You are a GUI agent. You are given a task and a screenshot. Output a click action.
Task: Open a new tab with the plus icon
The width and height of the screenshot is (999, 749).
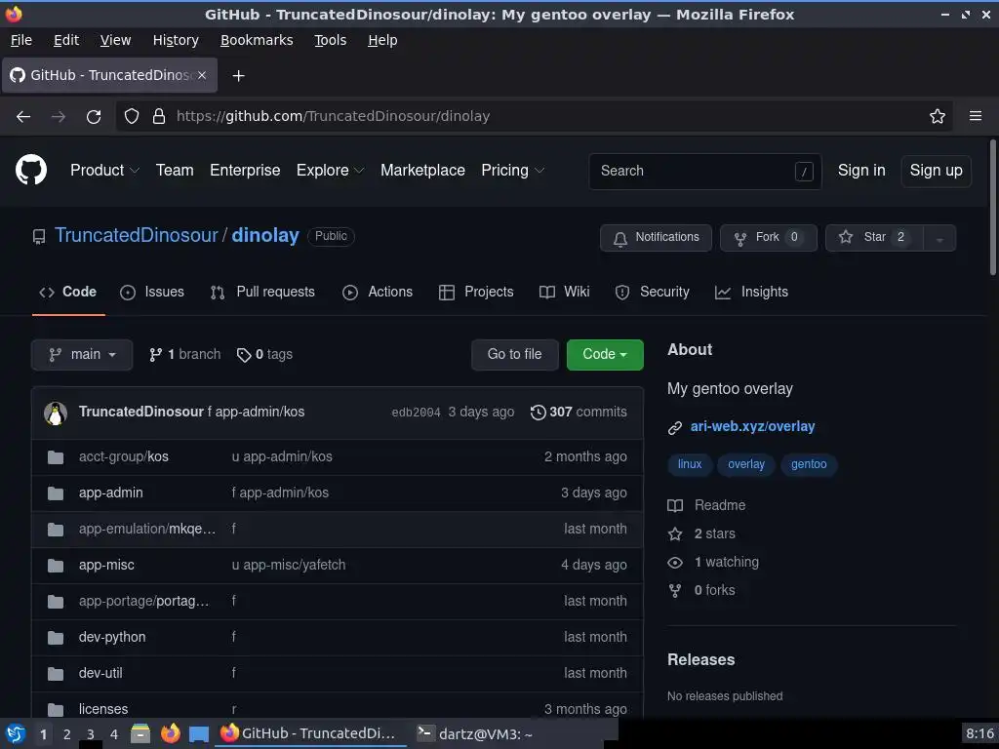pos(238,76)
